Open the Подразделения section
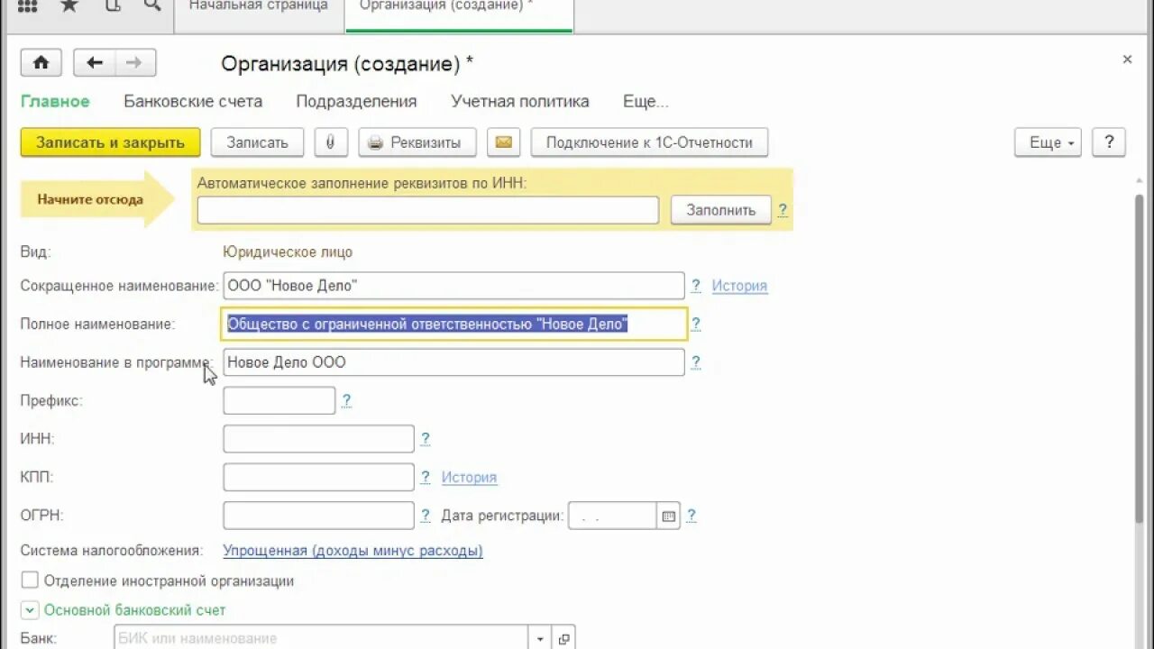 click(356, 101)
